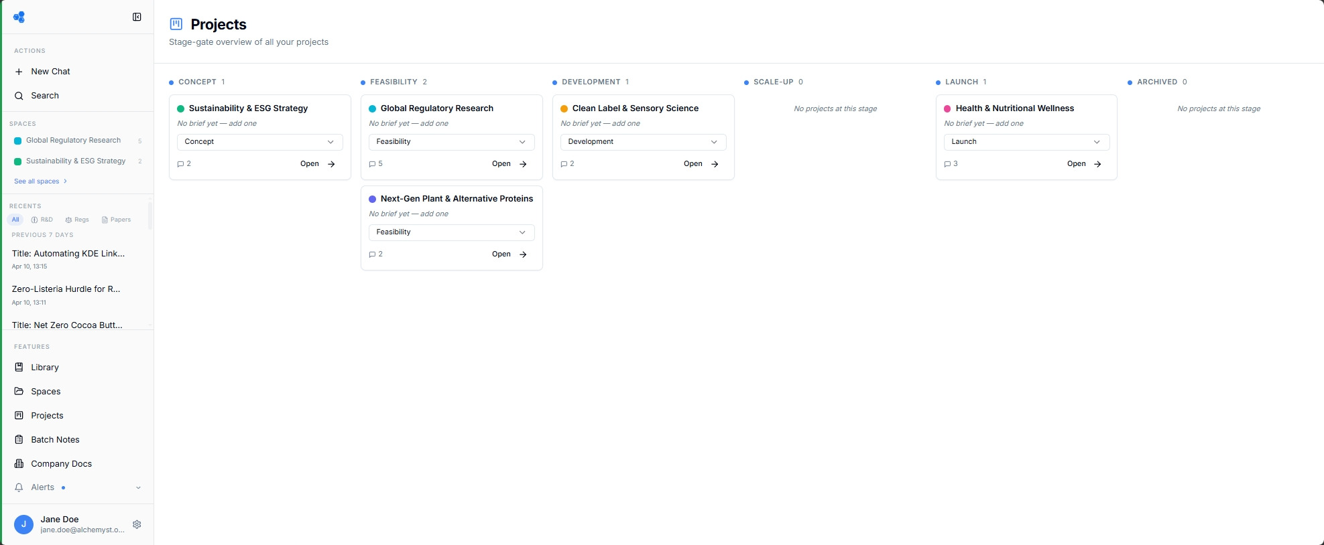1324x545 pixels.
Task: Click the Batch Notes clipboard icon
Action: pos(19,440)
